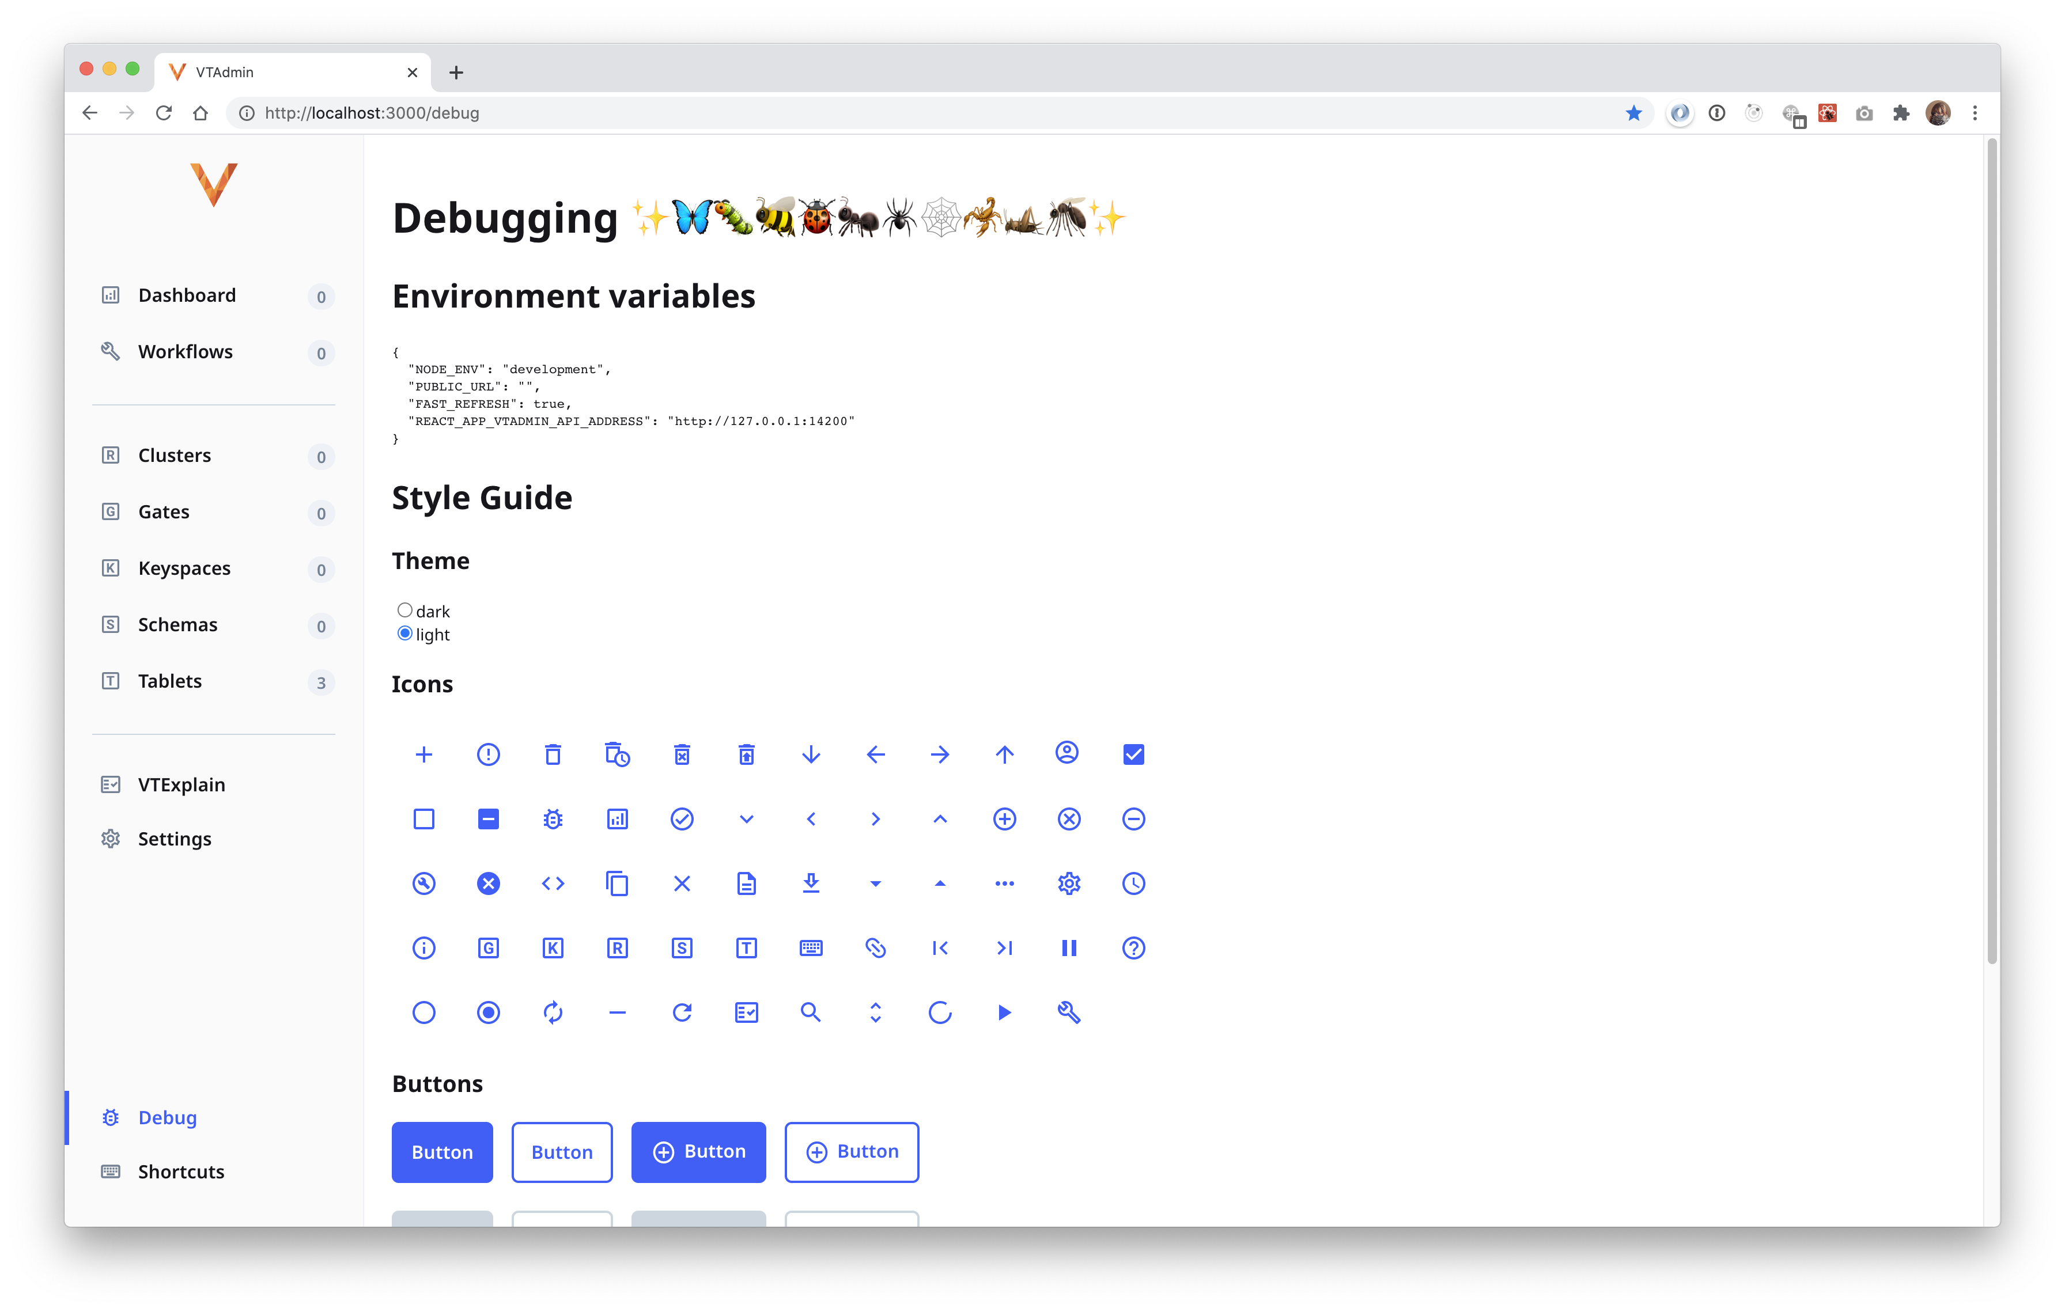The height and width of the screenshot is (1312, 2065).
Task: Click the outlined Button with plus icon
Action: coord(850,1152)
